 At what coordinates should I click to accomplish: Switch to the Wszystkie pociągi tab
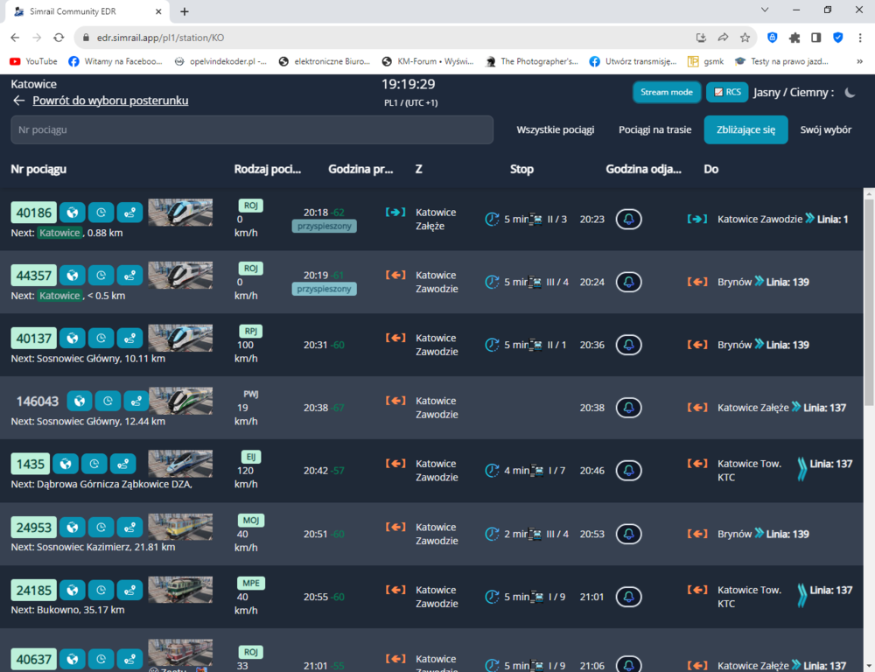coord(555,129)
